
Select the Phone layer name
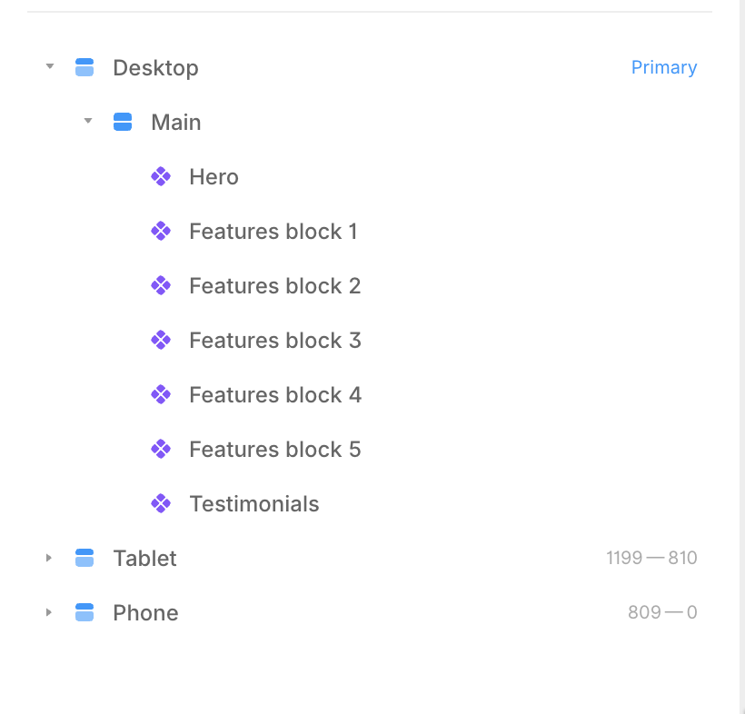(146, 613)
